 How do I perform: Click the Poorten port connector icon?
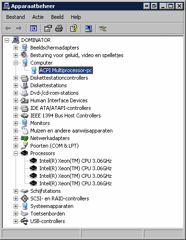(x=25, y=146)
